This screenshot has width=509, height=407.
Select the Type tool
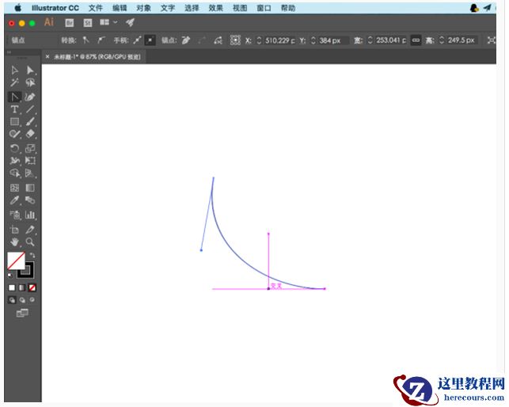(x=14, y=109)
